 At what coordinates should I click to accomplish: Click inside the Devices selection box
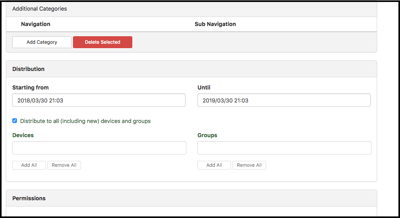coord(99,148)
